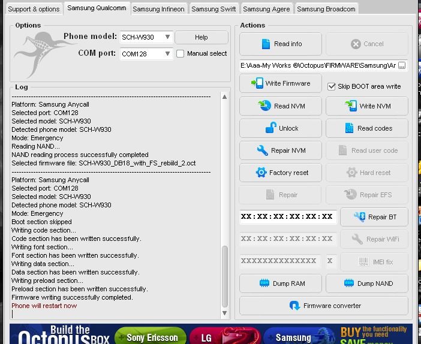Click 'Selected firmware file' log line
This screenshot has height=344, width=421.
103,163
